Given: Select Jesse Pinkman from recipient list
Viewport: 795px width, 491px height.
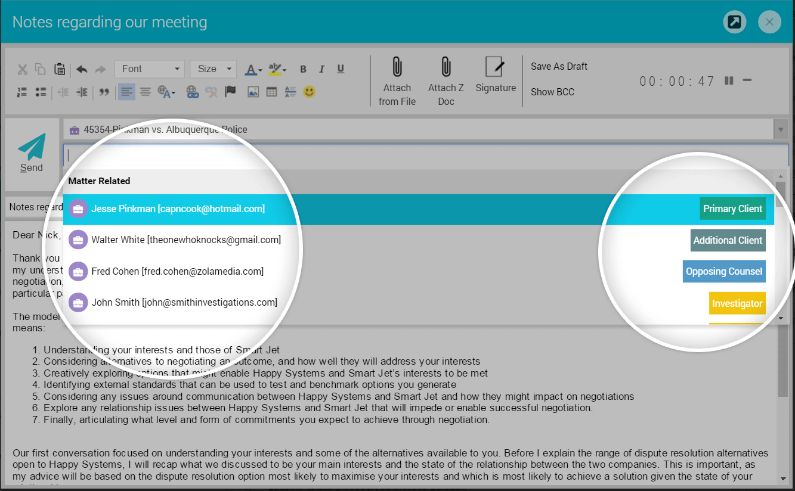Looking at the screenshot, I should 178,209.
